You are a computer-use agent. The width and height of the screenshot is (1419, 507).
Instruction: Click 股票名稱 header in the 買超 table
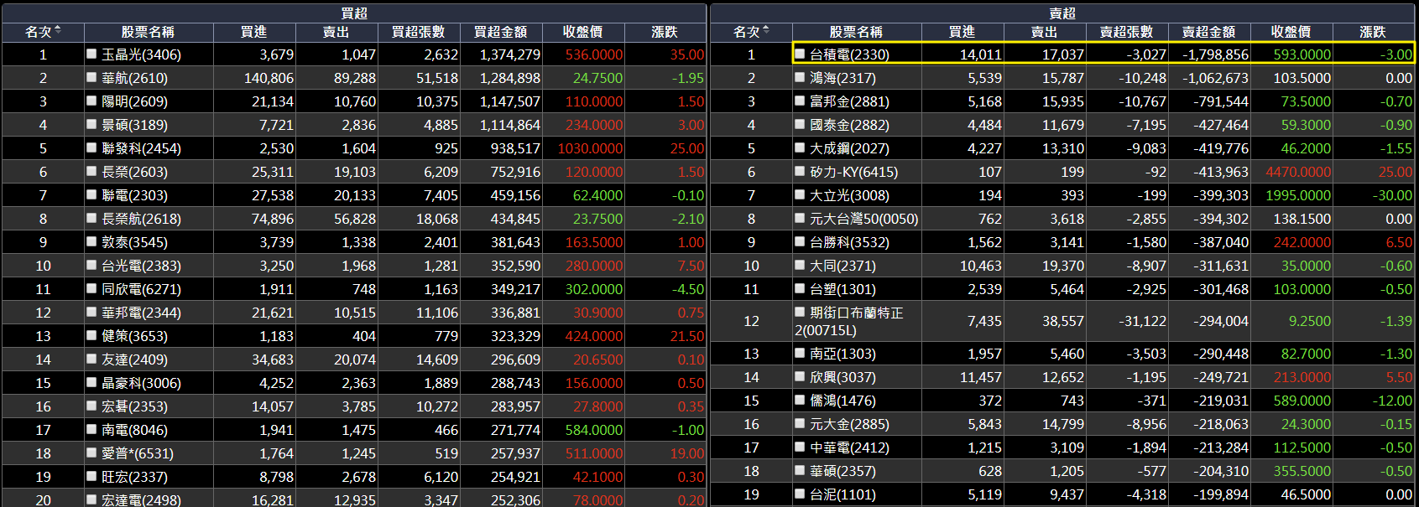tap(148, 32)
